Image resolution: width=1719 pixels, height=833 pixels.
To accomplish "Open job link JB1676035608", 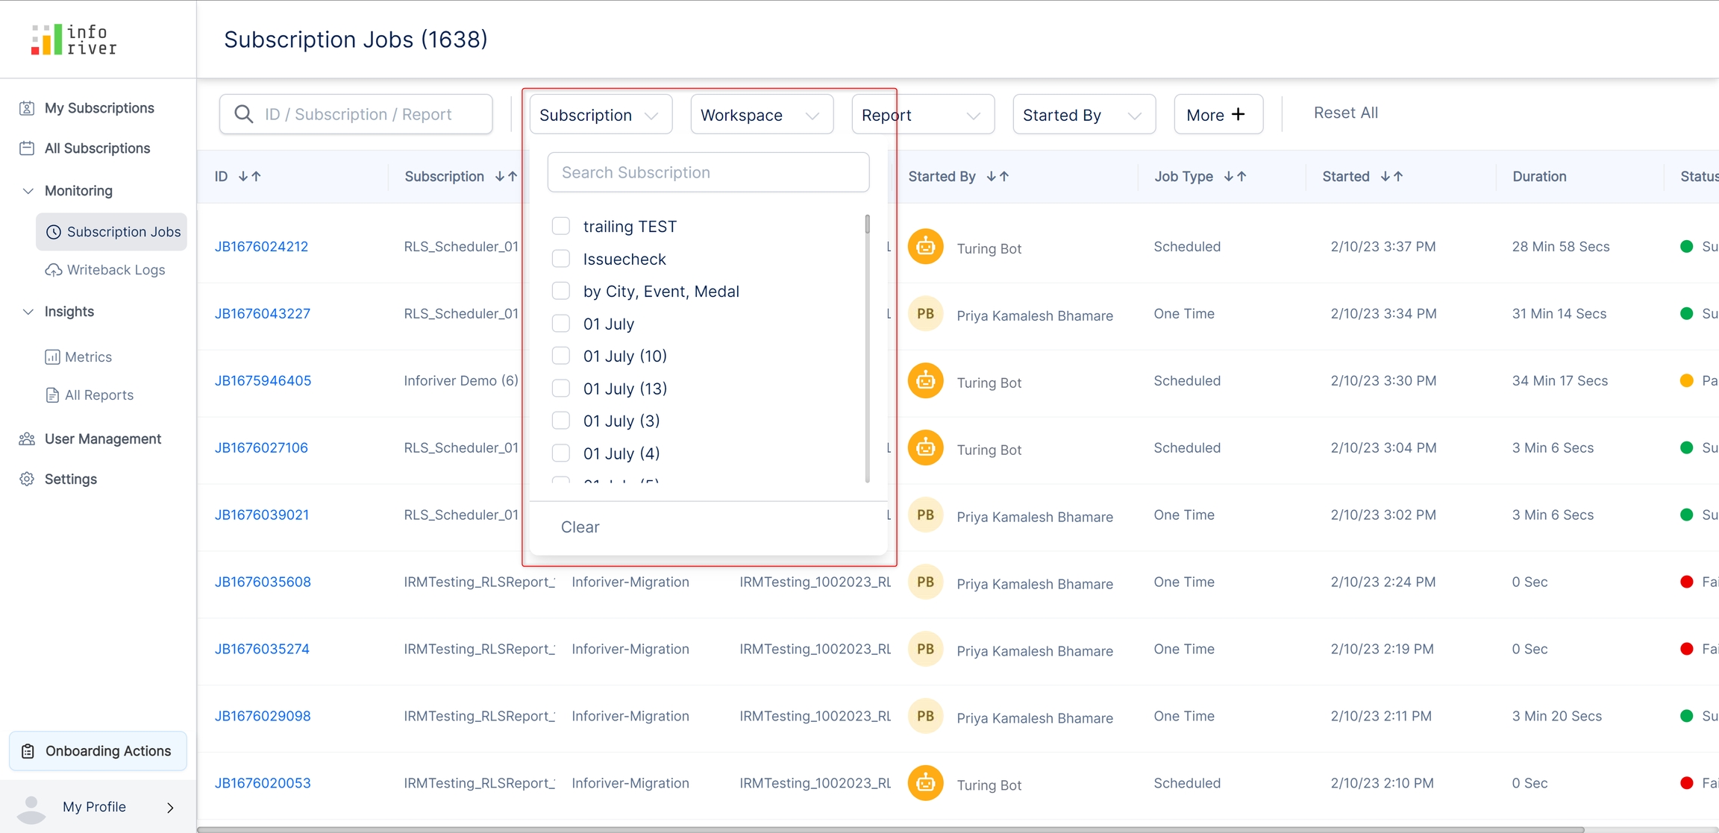I will click(x=263, y=582).
